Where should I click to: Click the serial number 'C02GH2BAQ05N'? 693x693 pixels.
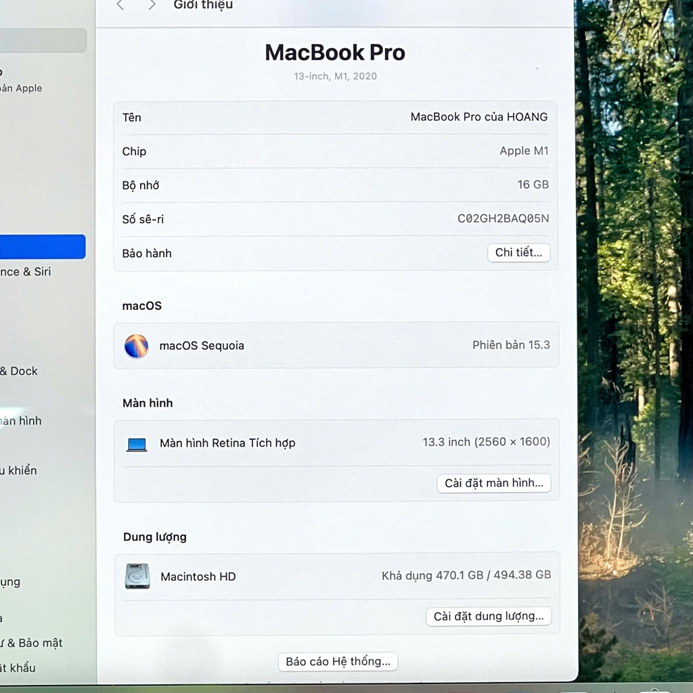click(503, 219)
